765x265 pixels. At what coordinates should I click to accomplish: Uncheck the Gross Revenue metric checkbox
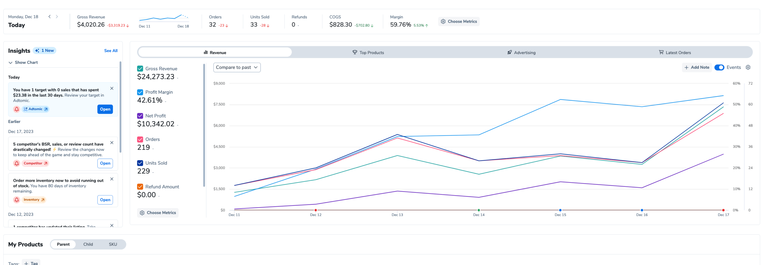click(140, 69)
